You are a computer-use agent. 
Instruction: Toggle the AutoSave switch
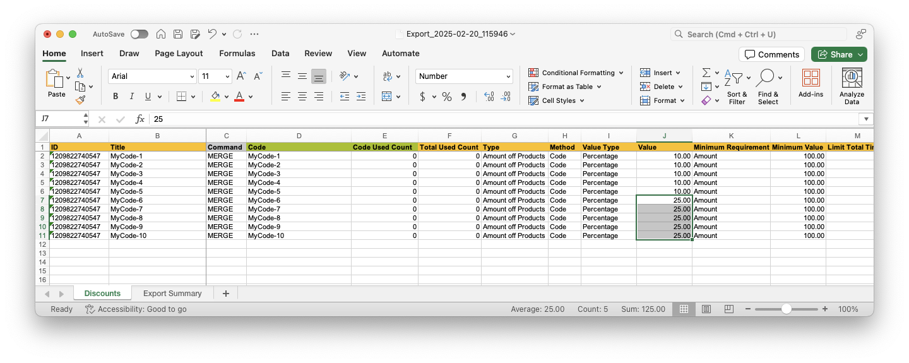[140, 34]
